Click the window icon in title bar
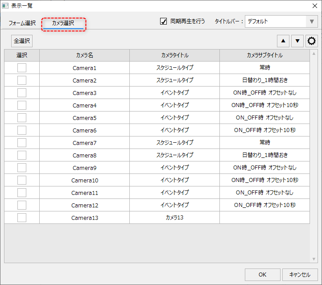 pyautogui.click(x=5, y=5)
